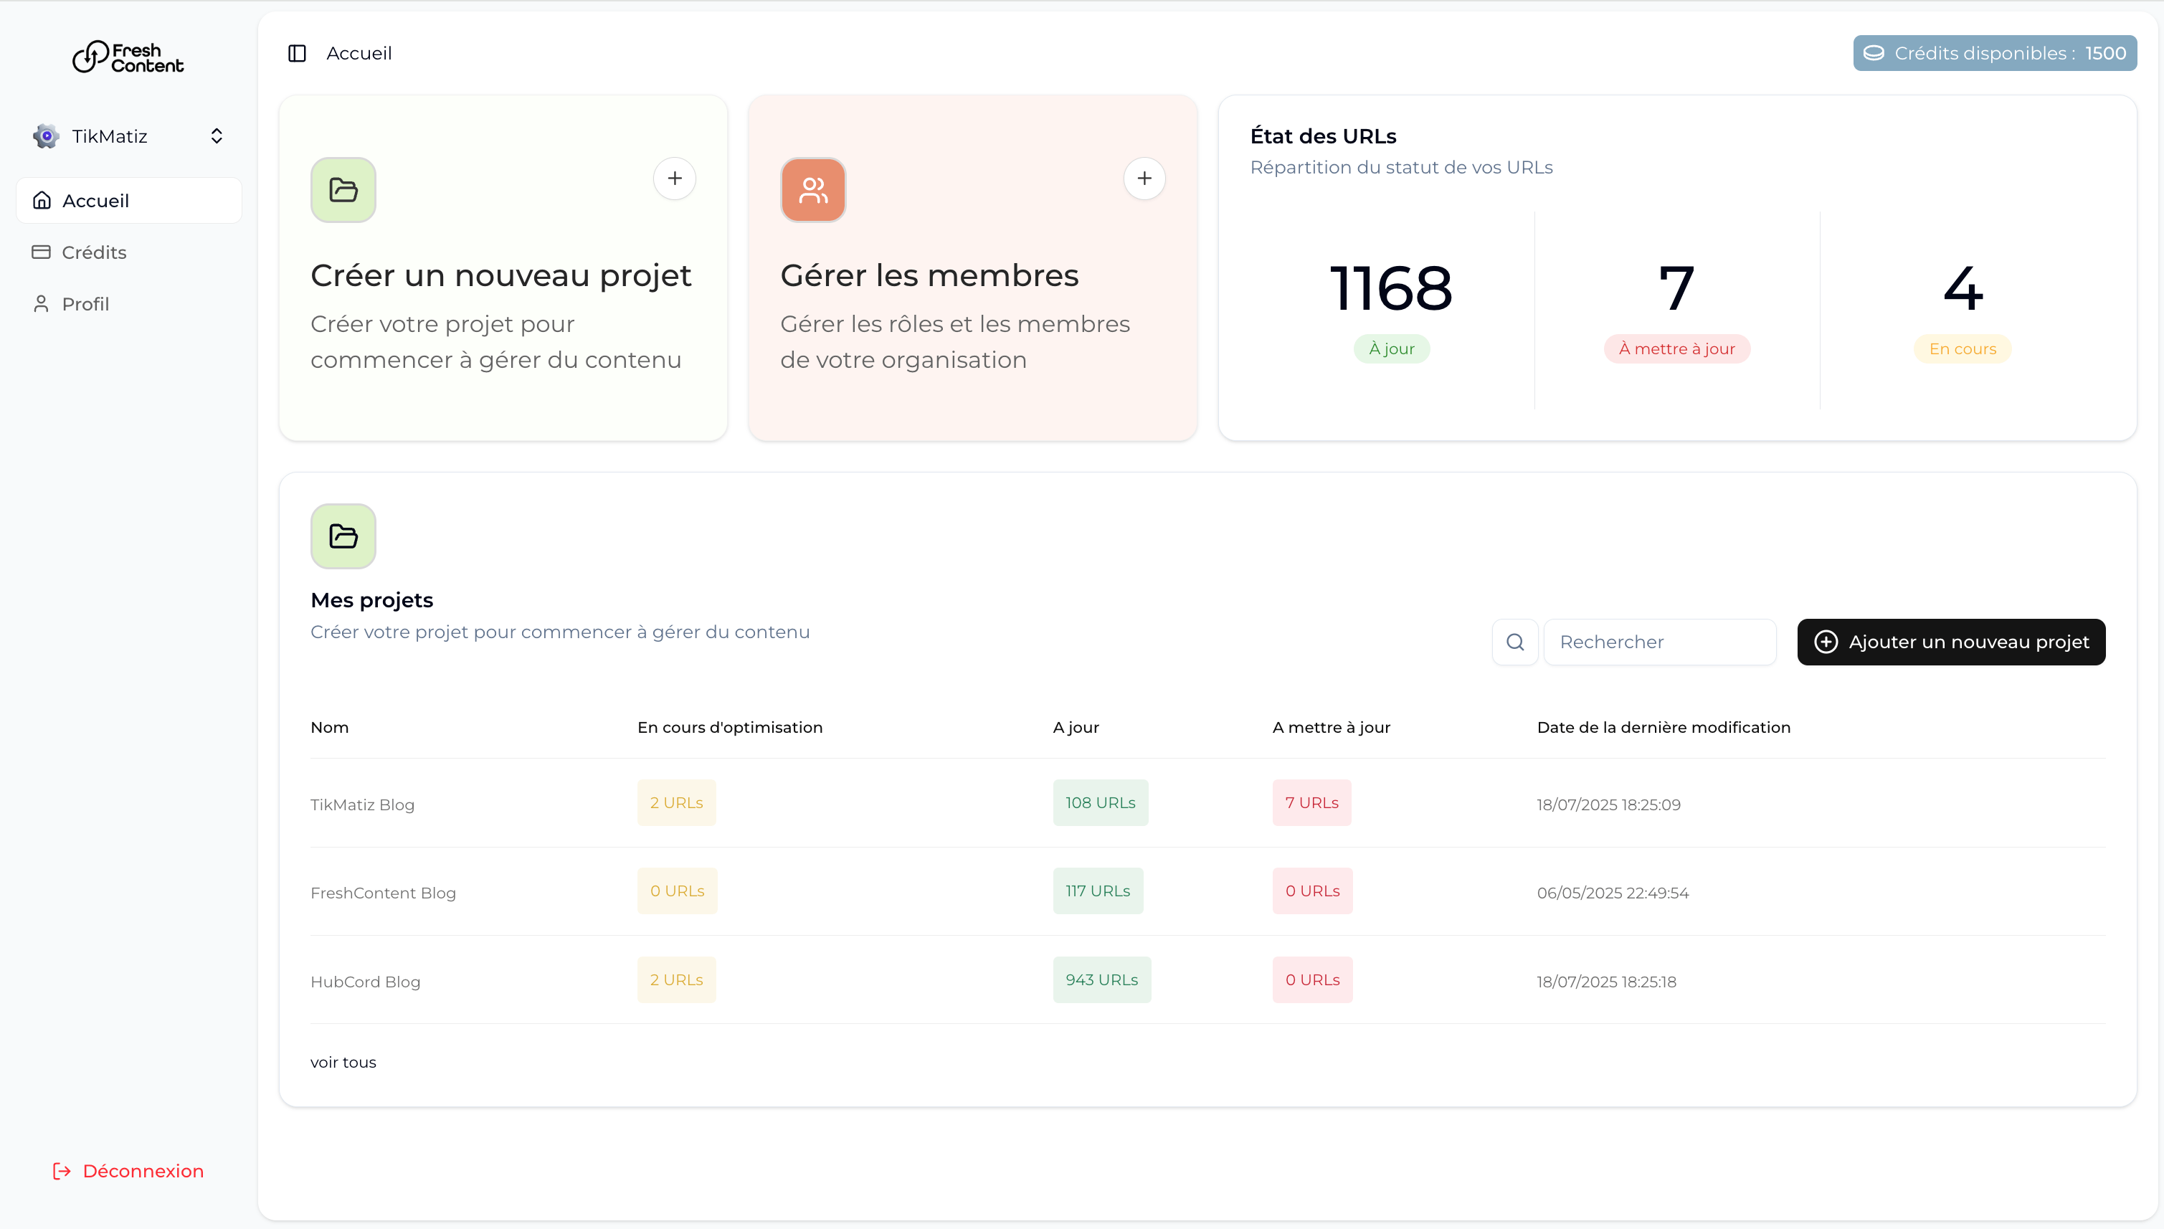Click Date de la dernière modification header
2164x1229 pixels.
[1664, 727]
